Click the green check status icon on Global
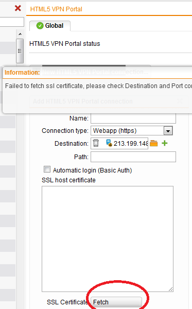The width and height of the screenshot is (192, 309). coord(40,26)
